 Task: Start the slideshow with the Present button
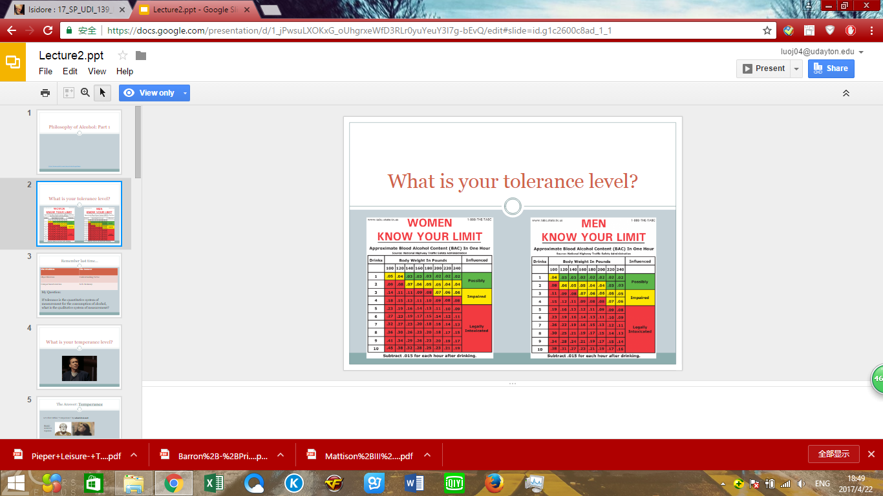point(763,68)
